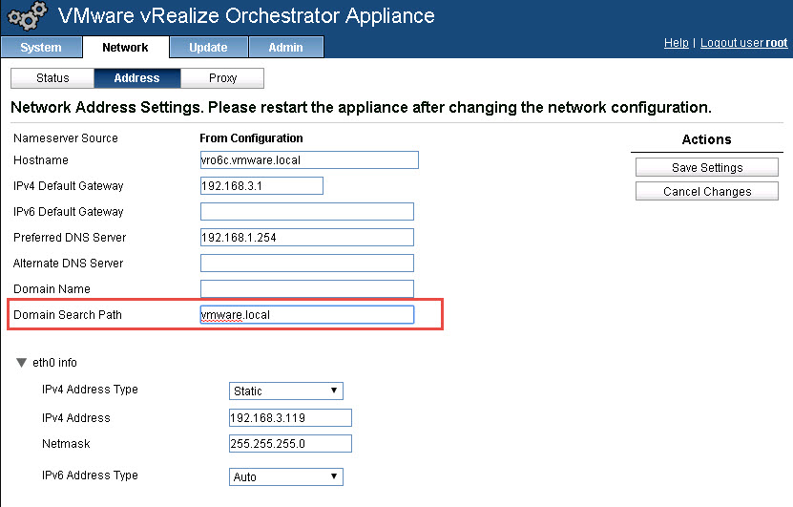Open the Proxy sub-tab
The image size is (793, 507).
[222, 78]
